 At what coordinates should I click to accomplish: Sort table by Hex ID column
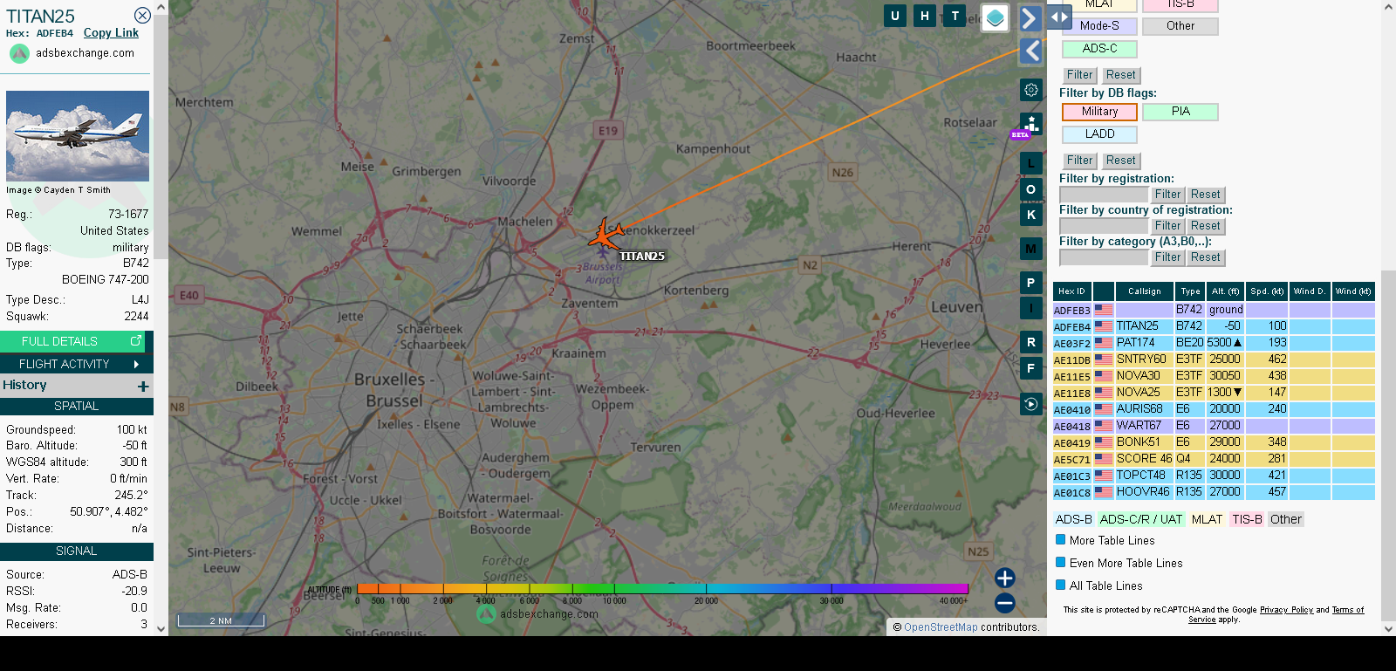point(1071,291)
